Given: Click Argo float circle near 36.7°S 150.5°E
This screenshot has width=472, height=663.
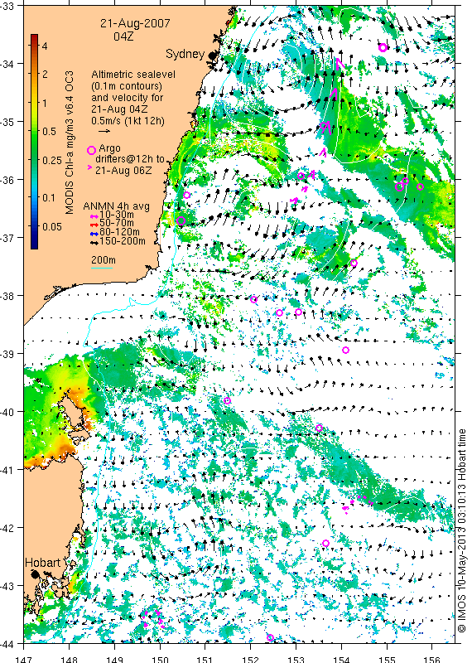Looking at the screenshot, I should [181, 220].
